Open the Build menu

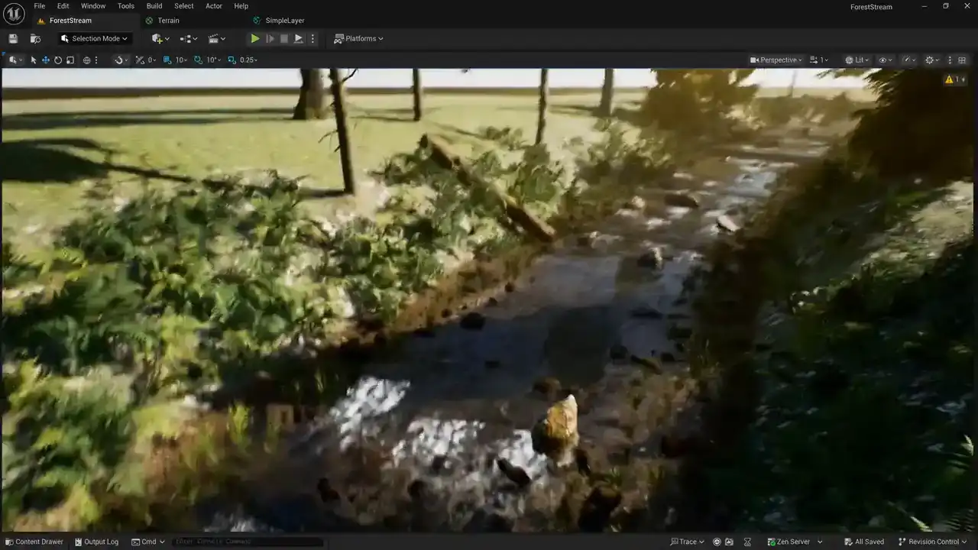(154, 6)
